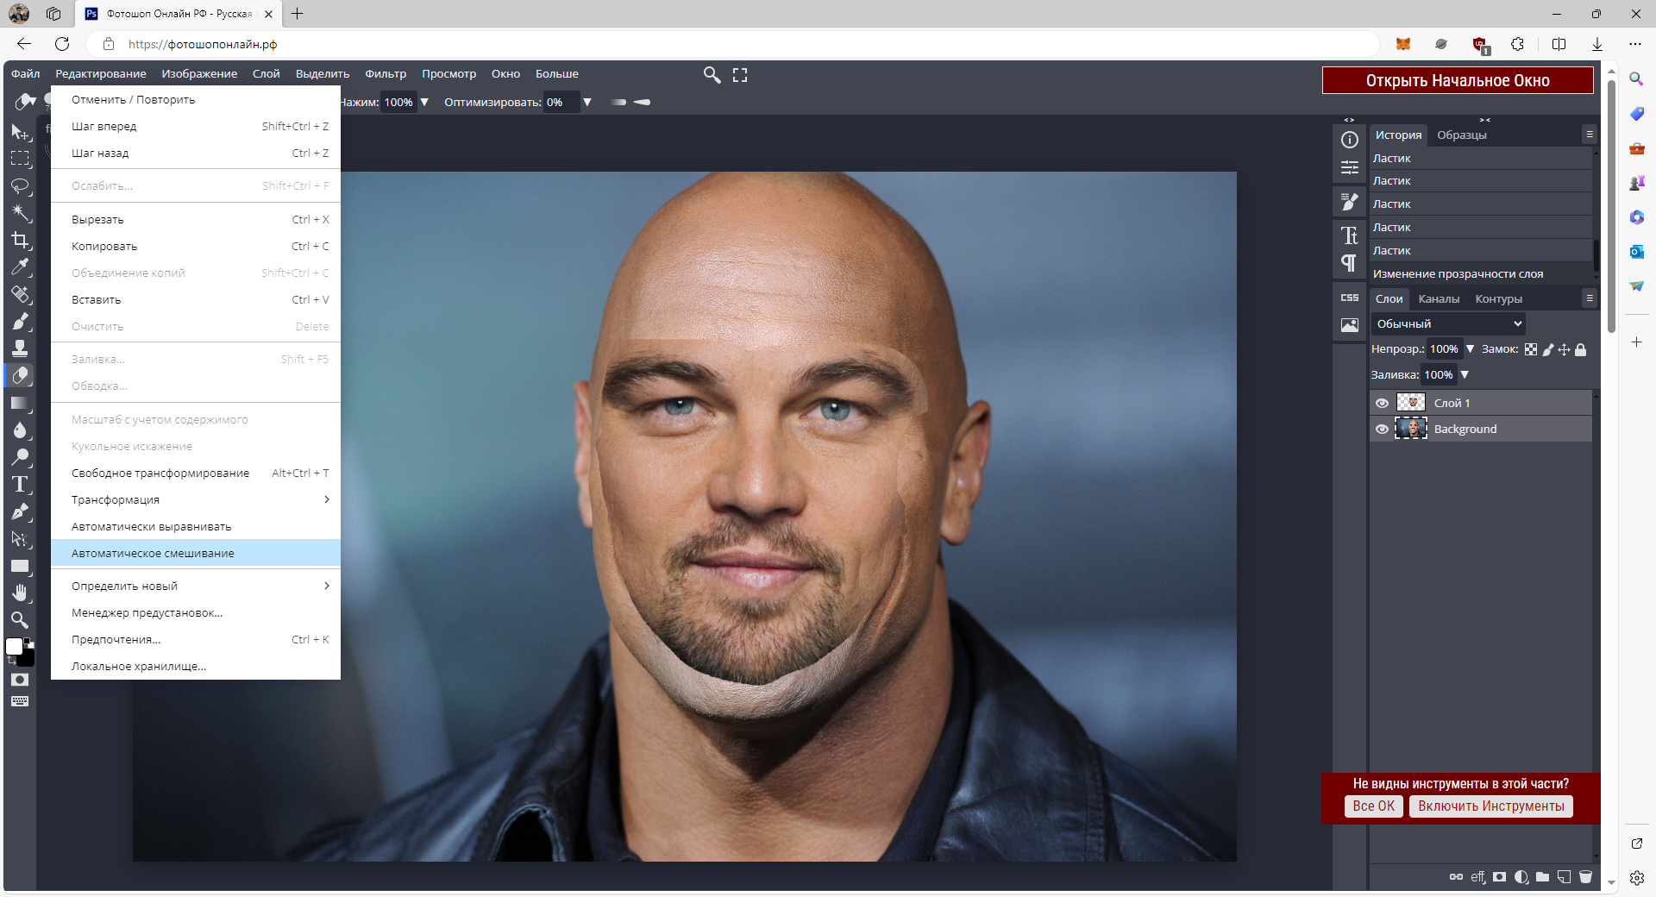Click the white foreground color swatch
Screen dimensions: 1656x897
coord(14,647)
